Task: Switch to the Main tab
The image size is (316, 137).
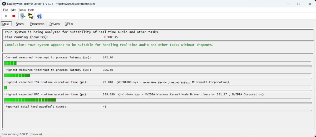Action: (6, 24)
